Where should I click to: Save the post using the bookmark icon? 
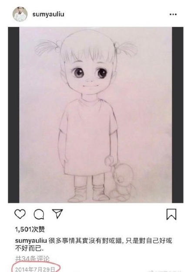click(172, 214)
